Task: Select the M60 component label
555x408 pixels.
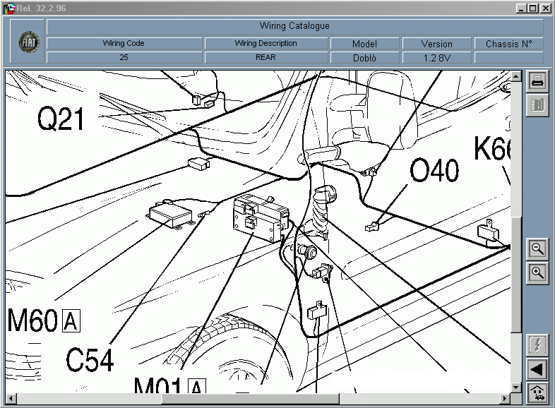Action: coord(32,320)
